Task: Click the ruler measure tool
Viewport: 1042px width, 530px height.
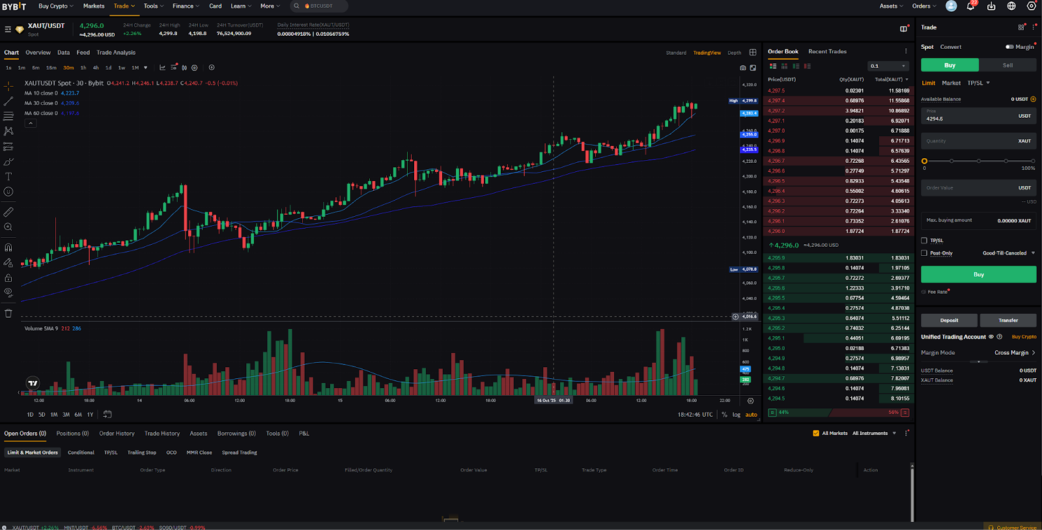Action: point(8,212)
